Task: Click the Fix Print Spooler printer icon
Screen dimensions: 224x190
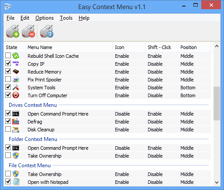Action: tap(16, 80)
